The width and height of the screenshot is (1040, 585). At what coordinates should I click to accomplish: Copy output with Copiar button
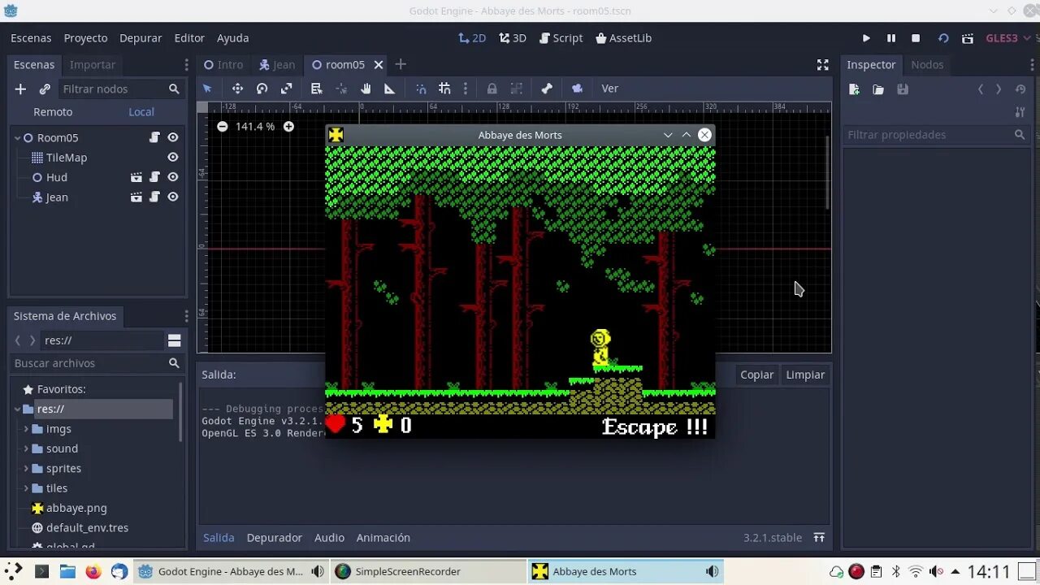pyautogui.click(x=756, y=375)
